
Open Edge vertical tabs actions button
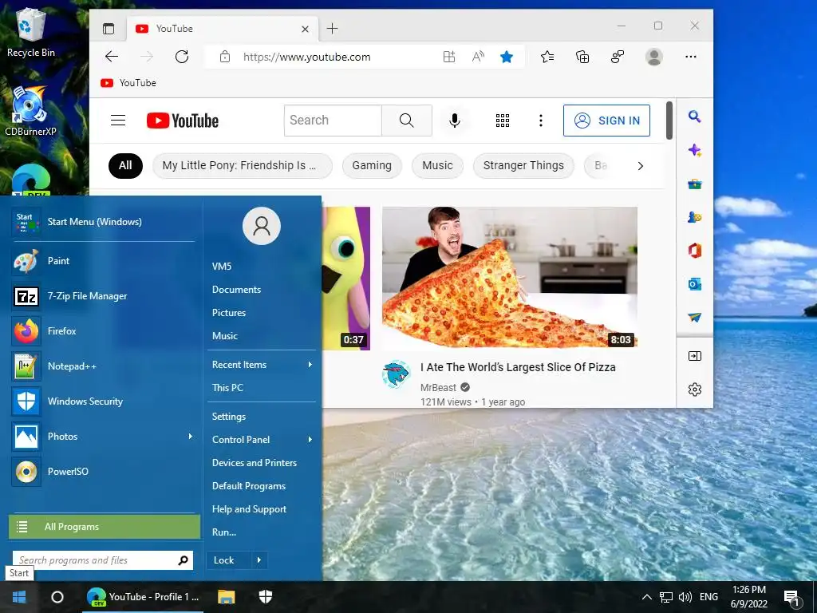109,29
